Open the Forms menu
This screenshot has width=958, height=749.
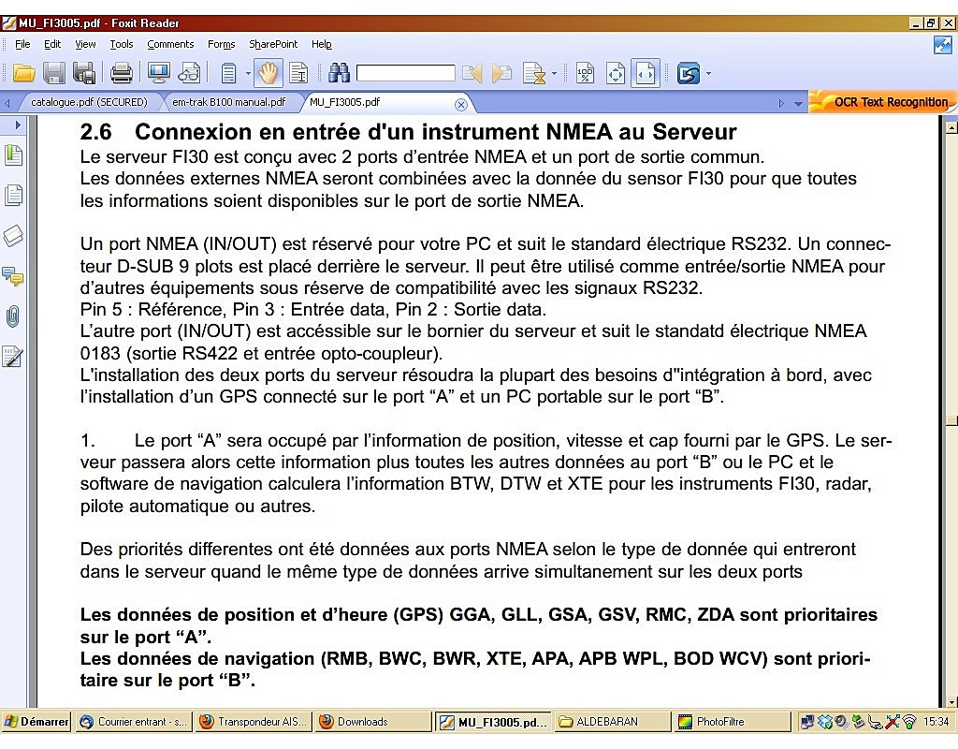click(x=221, y=44)
